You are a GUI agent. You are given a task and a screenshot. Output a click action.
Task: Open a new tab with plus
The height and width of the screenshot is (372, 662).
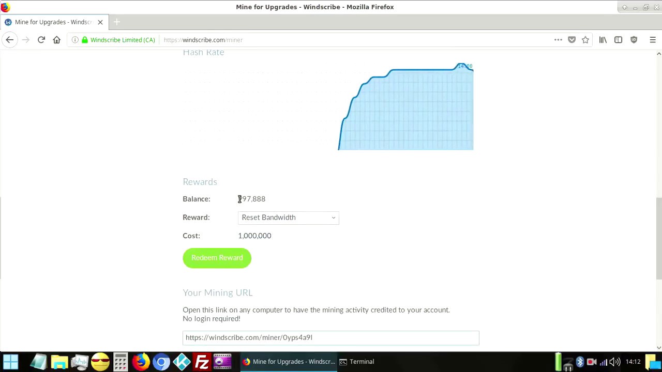tap(117, 22)
